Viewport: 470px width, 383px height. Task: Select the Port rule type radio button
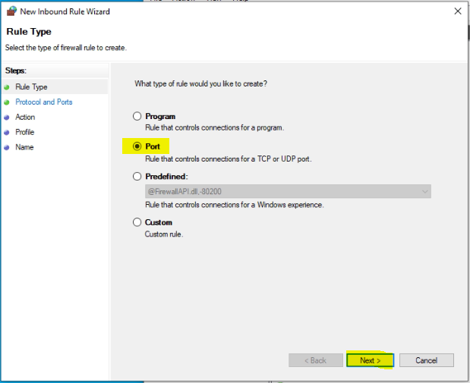(x=137, y=146)
